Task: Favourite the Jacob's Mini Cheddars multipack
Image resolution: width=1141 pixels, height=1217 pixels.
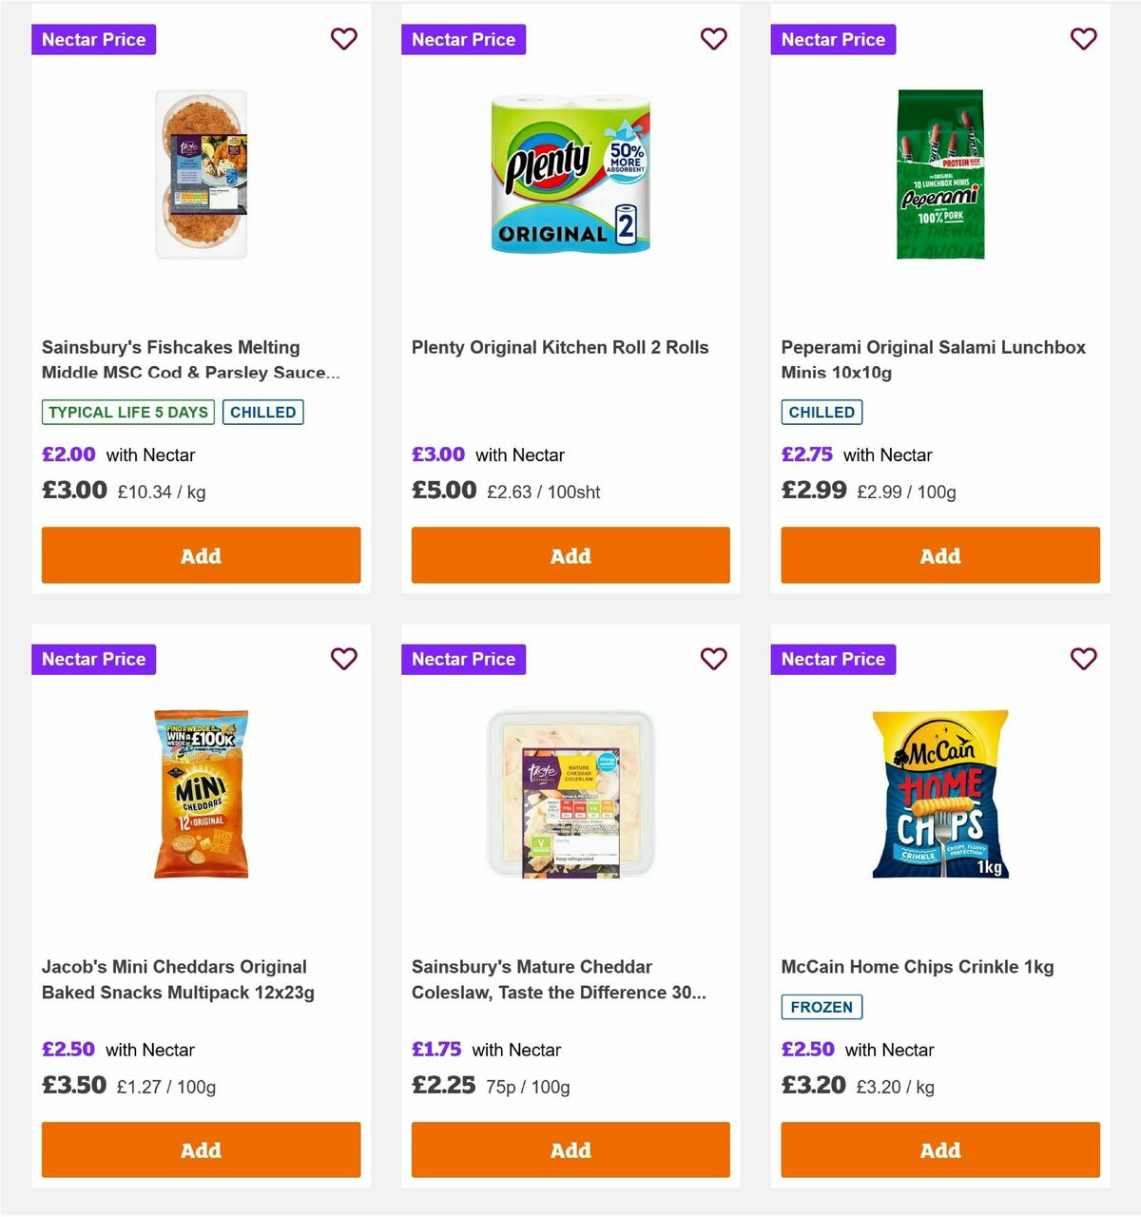Action: coord(343,659)
